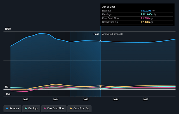Toggle the Revenue series in the legend
This screenshot has height=114, width=179.
[12, 108]
